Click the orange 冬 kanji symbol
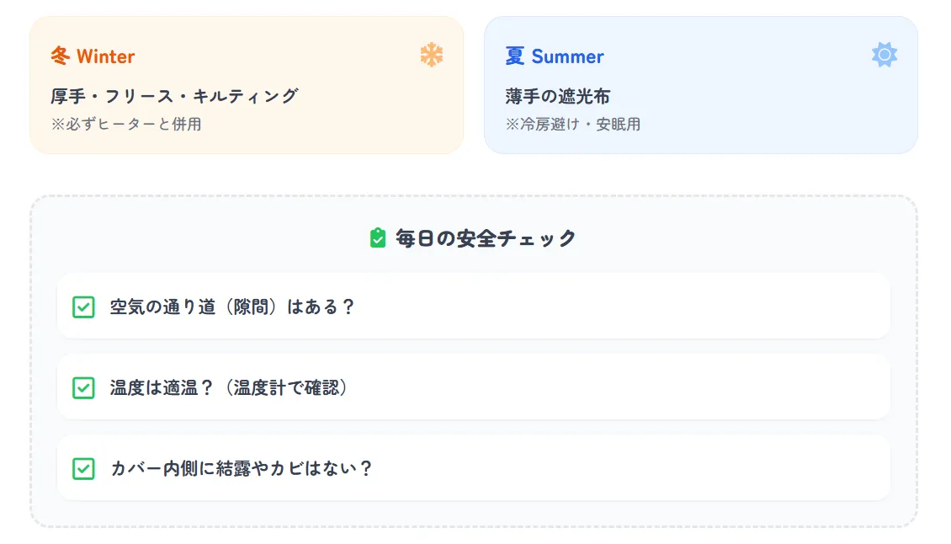 tap(61, 56)
